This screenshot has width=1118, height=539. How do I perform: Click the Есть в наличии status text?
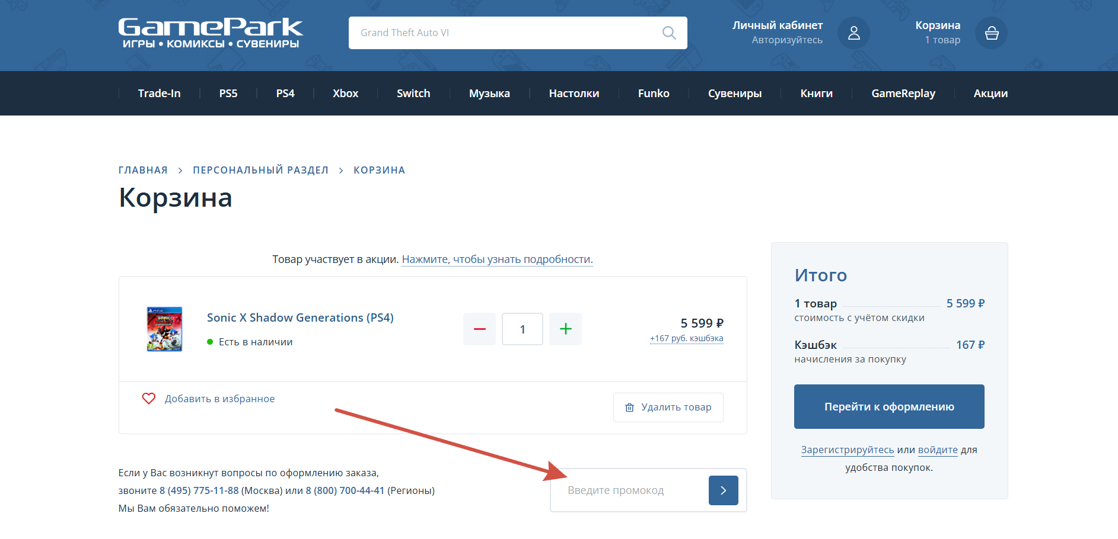256,342
